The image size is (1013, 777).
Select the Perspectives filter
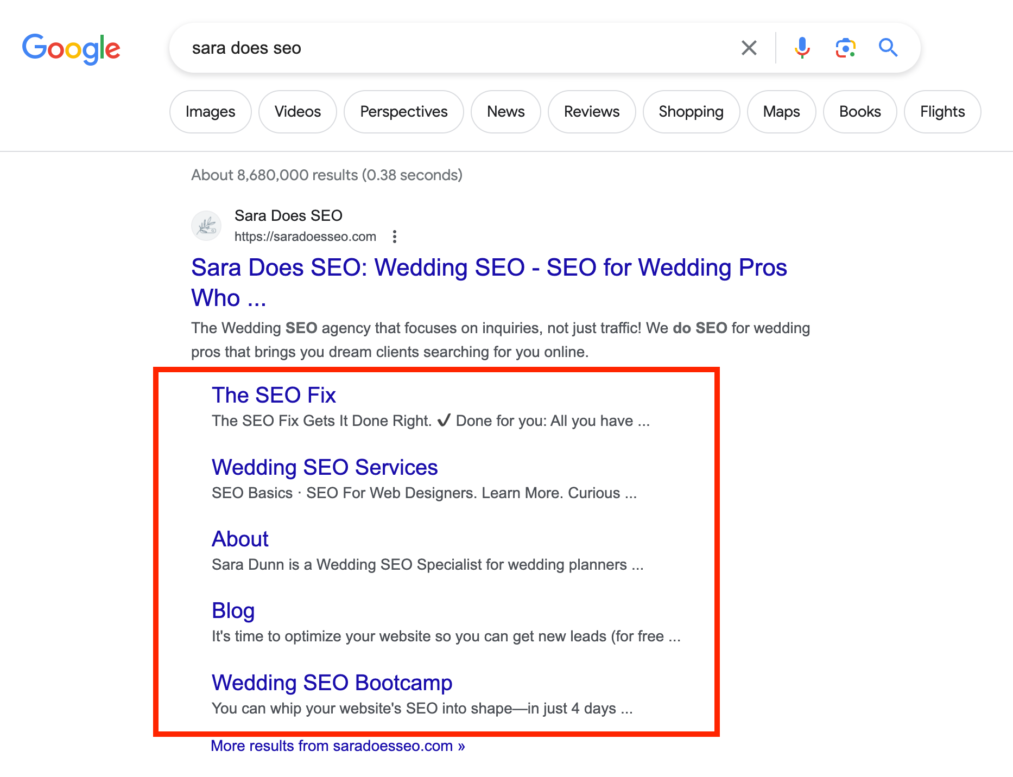404,112
